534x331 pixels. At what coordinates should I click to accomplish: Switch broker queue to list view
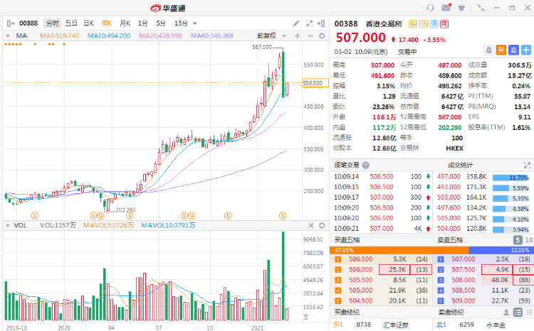[518, 312]
